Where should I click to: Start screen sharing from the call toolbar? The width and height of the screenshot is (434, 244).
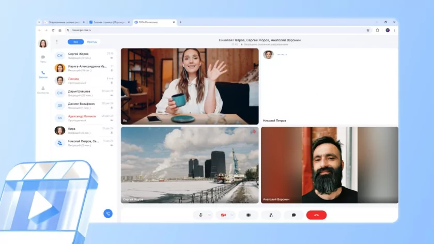248,215
